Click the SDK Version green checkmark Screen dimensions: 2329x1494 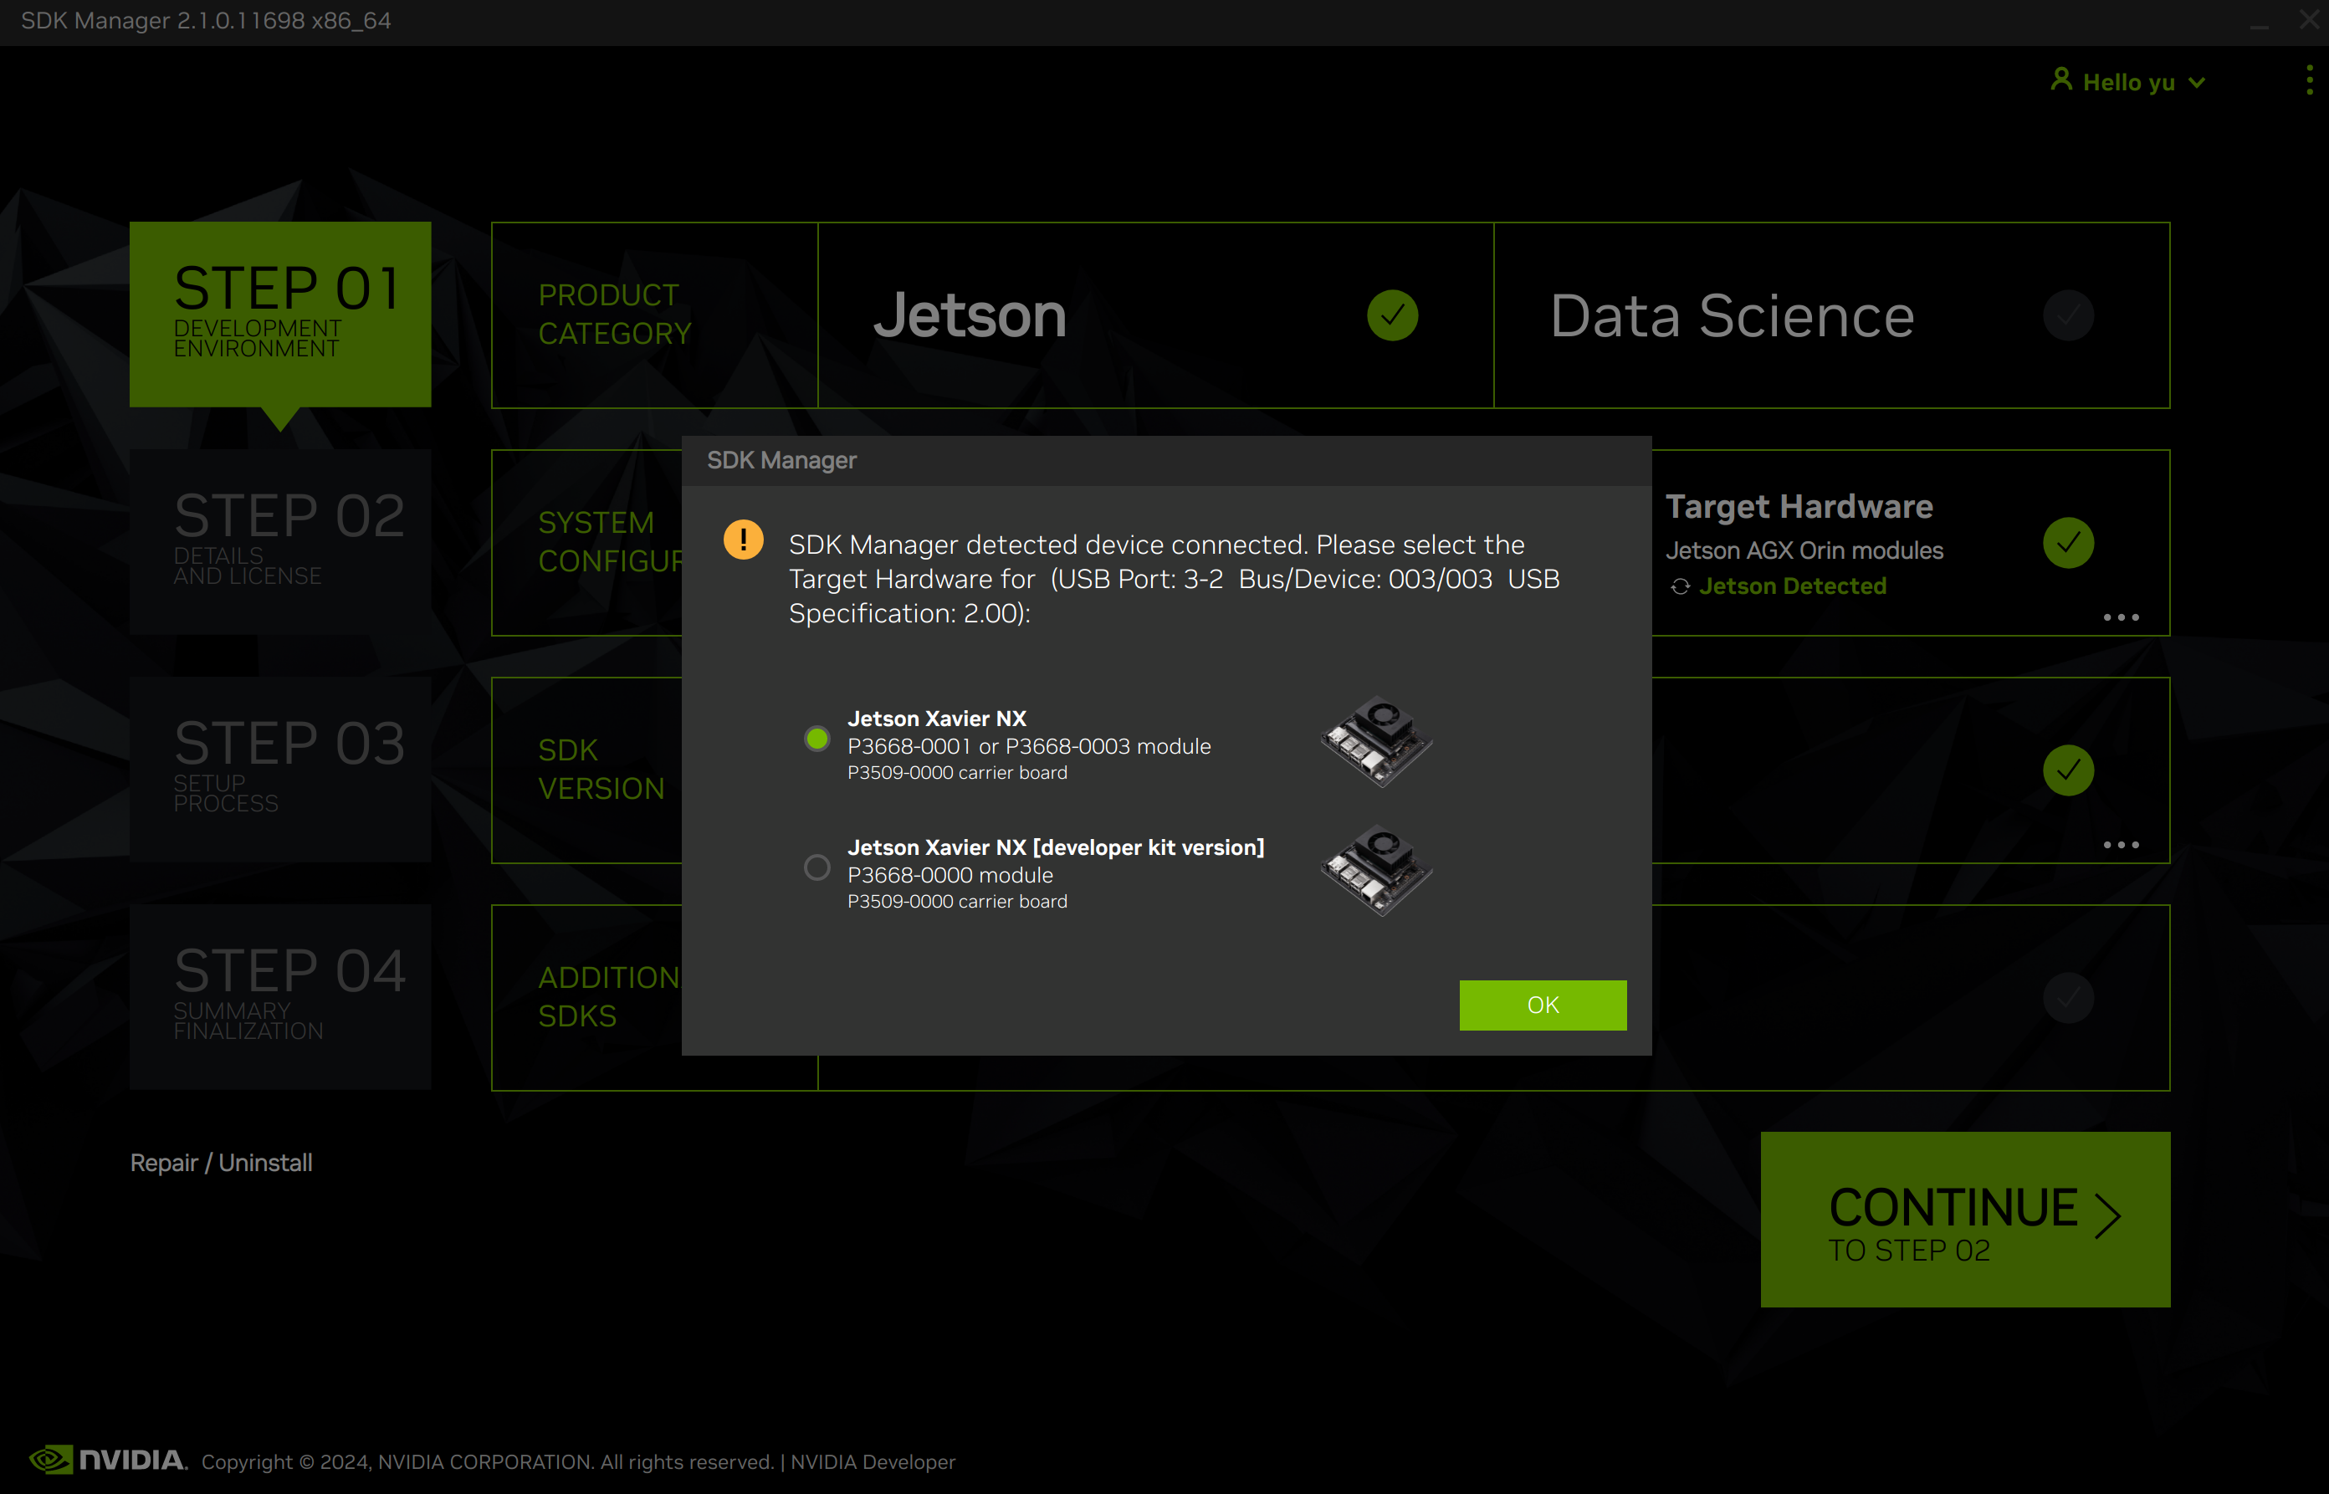[2068, 770]
